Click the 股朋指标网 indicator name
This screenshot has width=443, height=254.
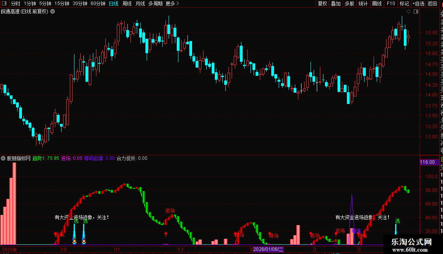click(19, 158)
